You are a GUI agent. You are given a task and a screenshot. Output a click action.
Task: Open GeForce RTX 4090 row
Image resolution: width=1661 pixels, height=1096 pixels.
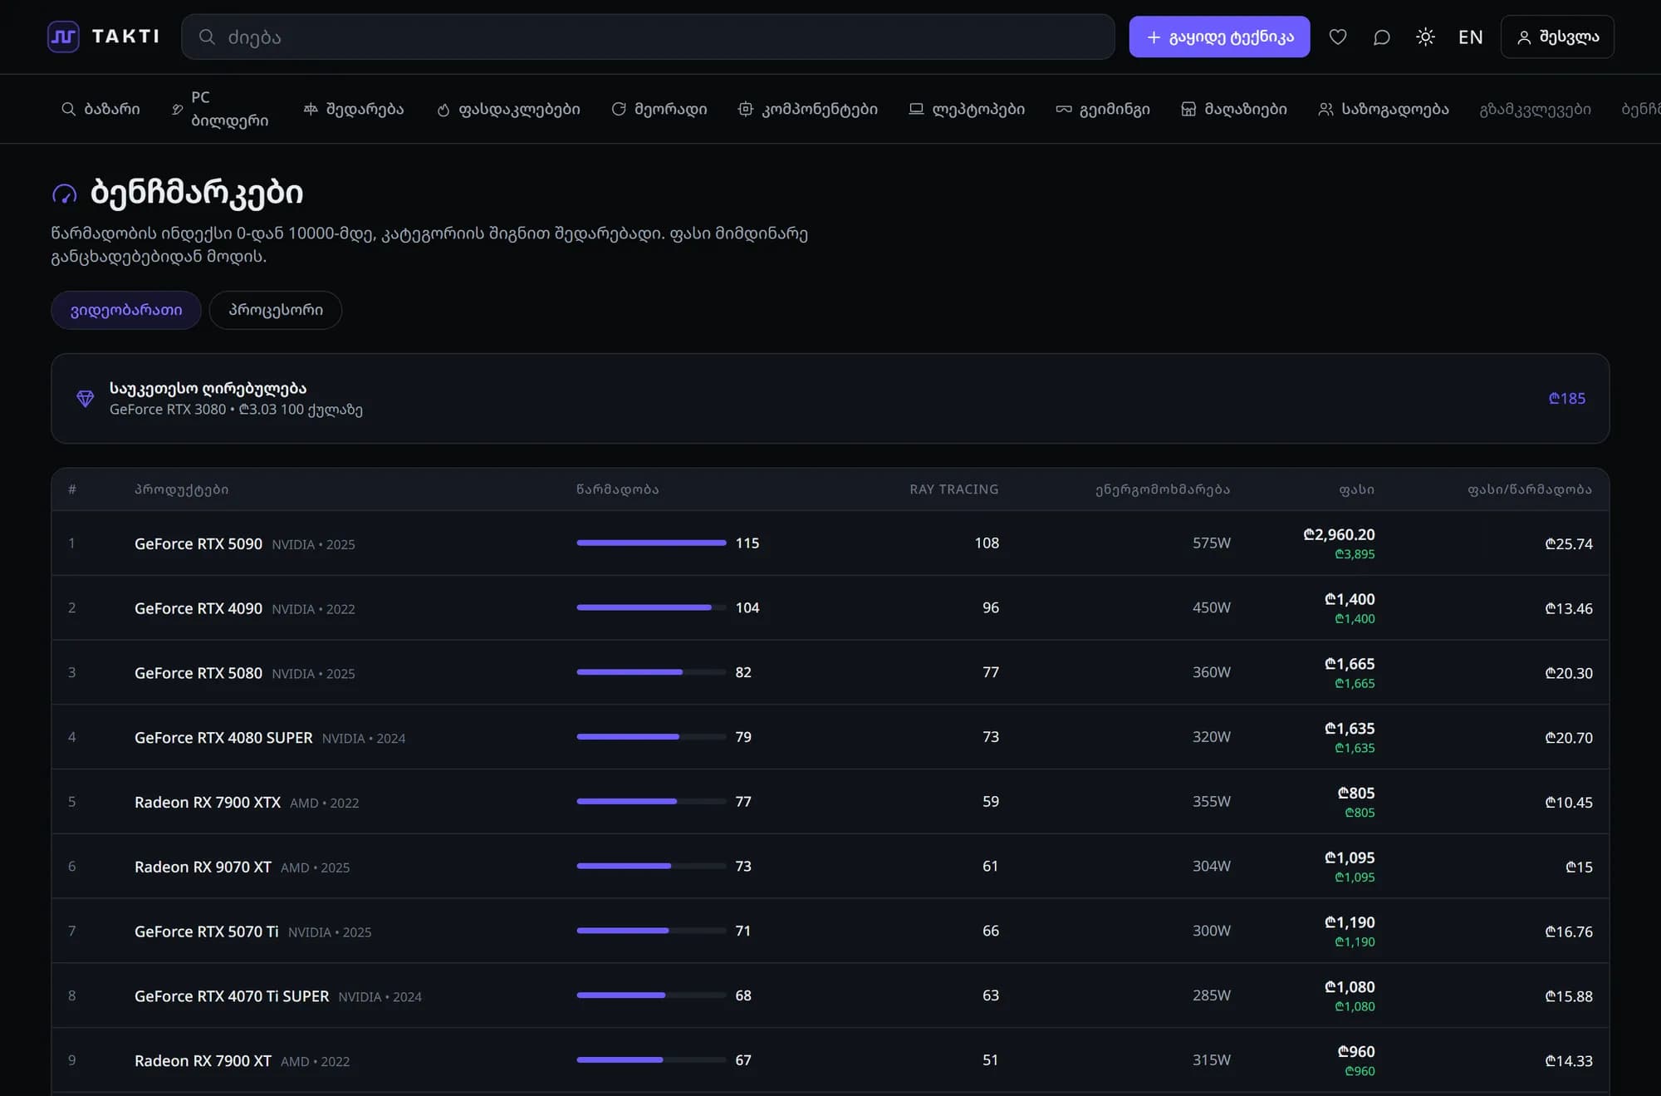(830, 607)
